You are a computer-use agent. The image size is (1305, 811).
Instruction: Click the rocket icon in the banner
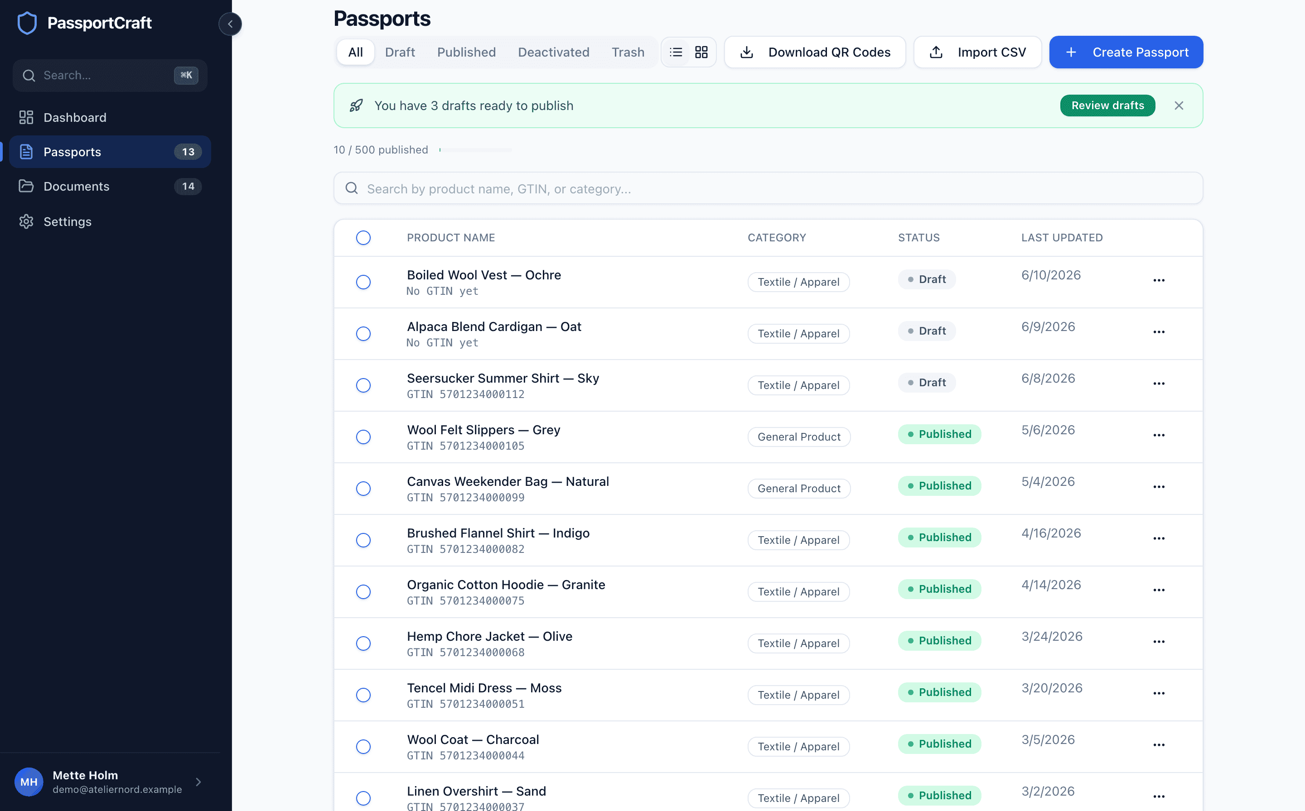(x=356, y=105)
